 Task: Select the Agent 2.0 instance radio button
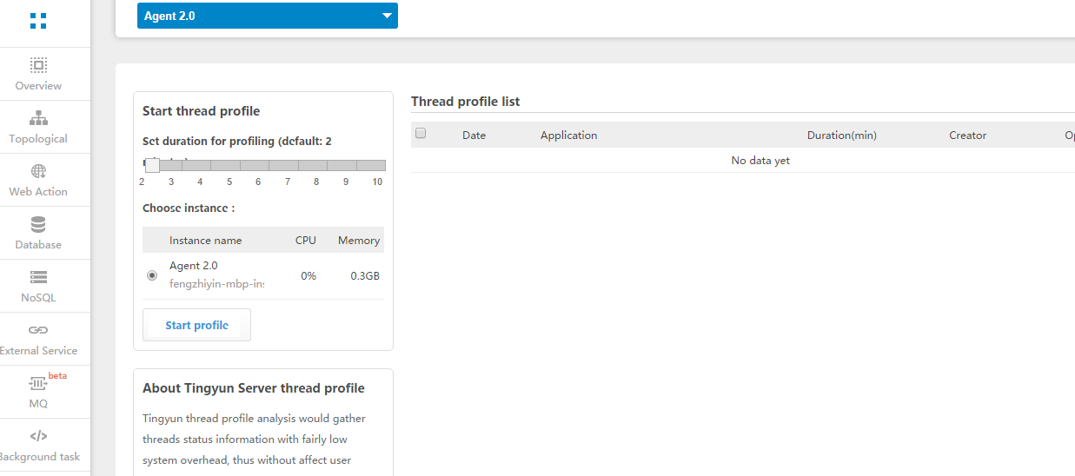152,275
